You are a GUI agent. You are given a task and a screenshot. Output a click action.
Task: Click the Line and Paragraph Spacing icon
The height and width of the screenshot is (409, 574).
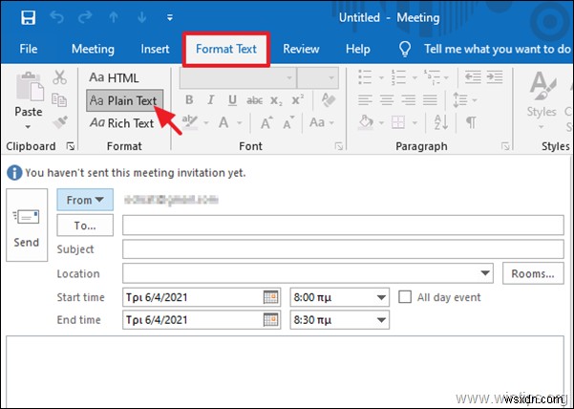pos(460,99)
